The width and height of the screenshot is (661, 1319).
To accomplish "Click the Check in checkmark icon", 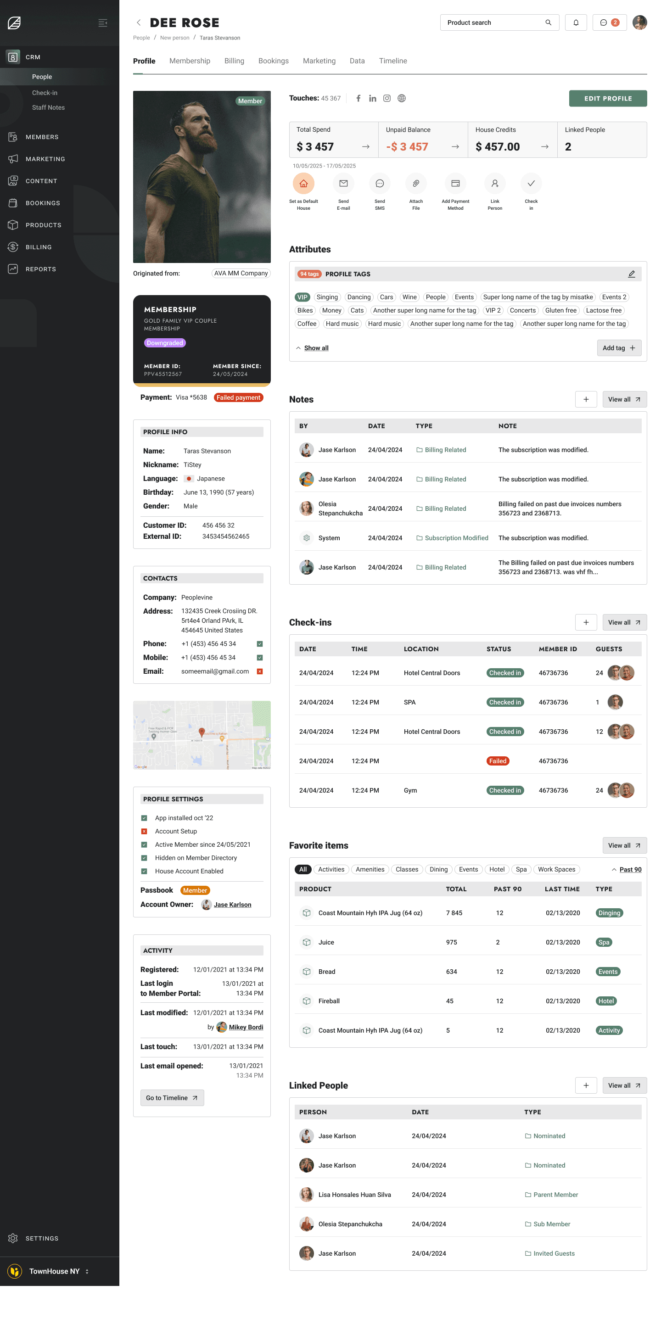I will (531, 183).
